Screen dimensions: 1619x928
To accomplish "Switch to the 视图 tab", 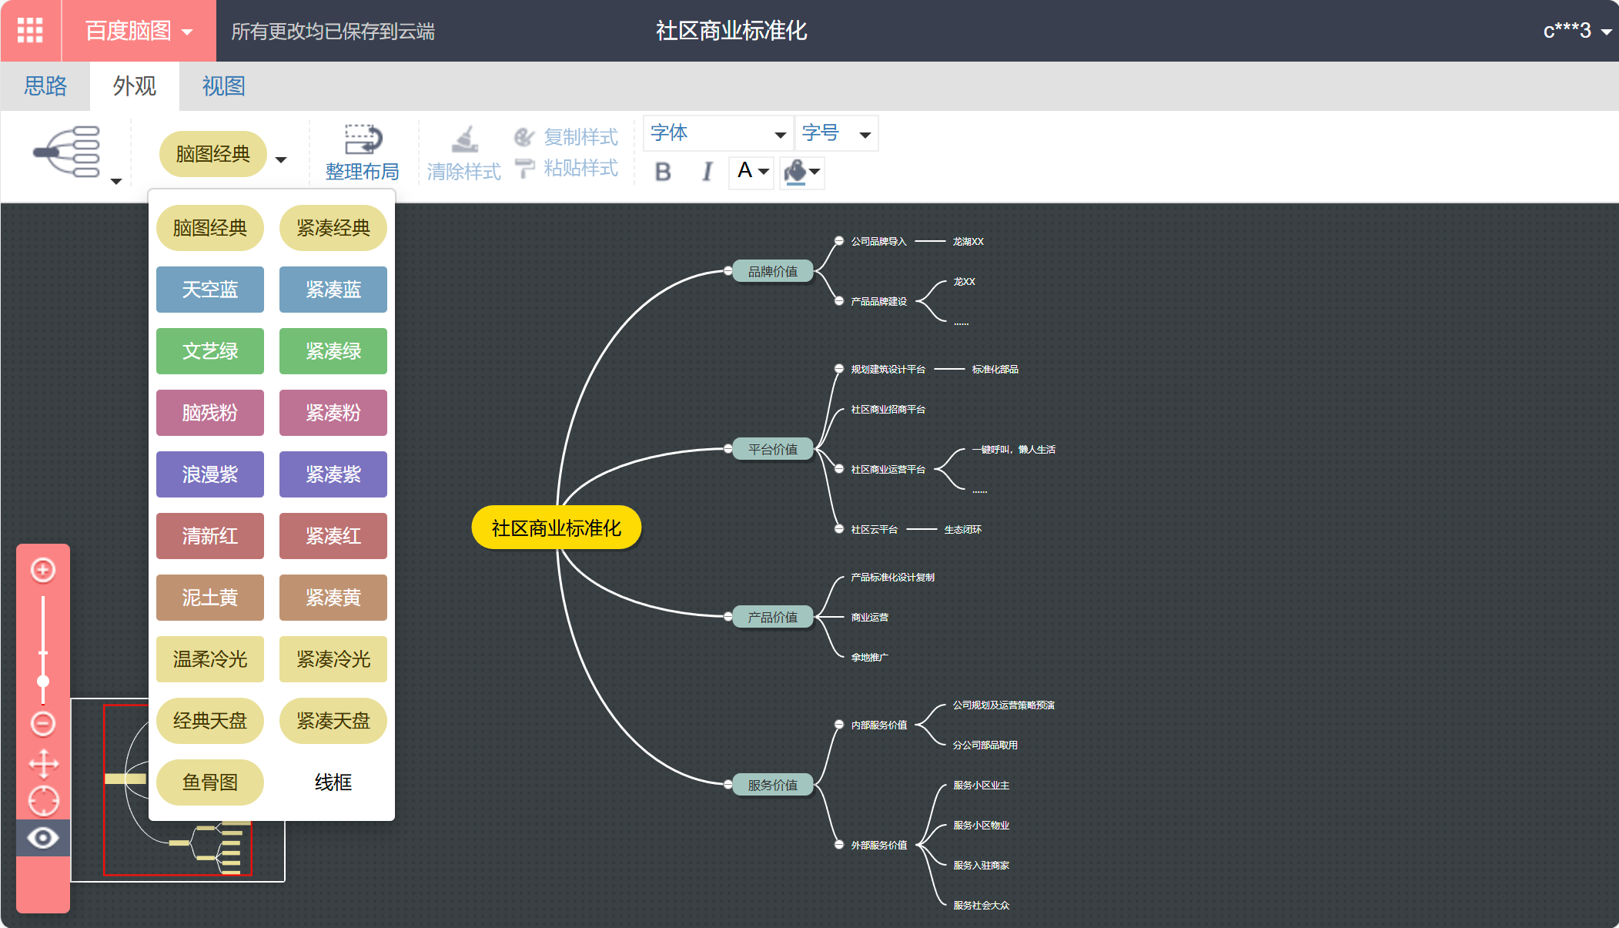I will (x=222, y=85).
